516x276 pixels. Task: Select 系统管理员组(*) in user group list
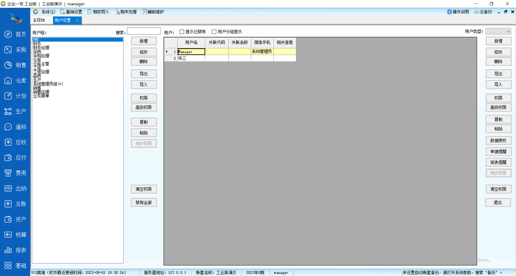click(48, 84)
